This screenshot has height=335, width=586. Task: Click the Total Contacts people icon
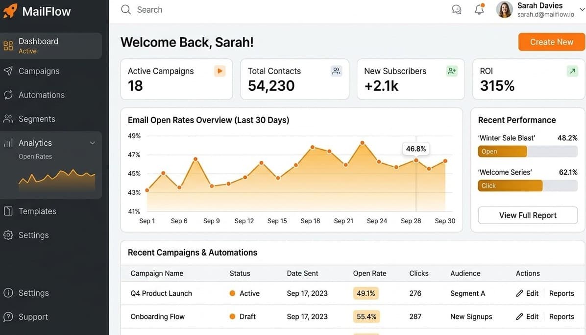[336, 71]
